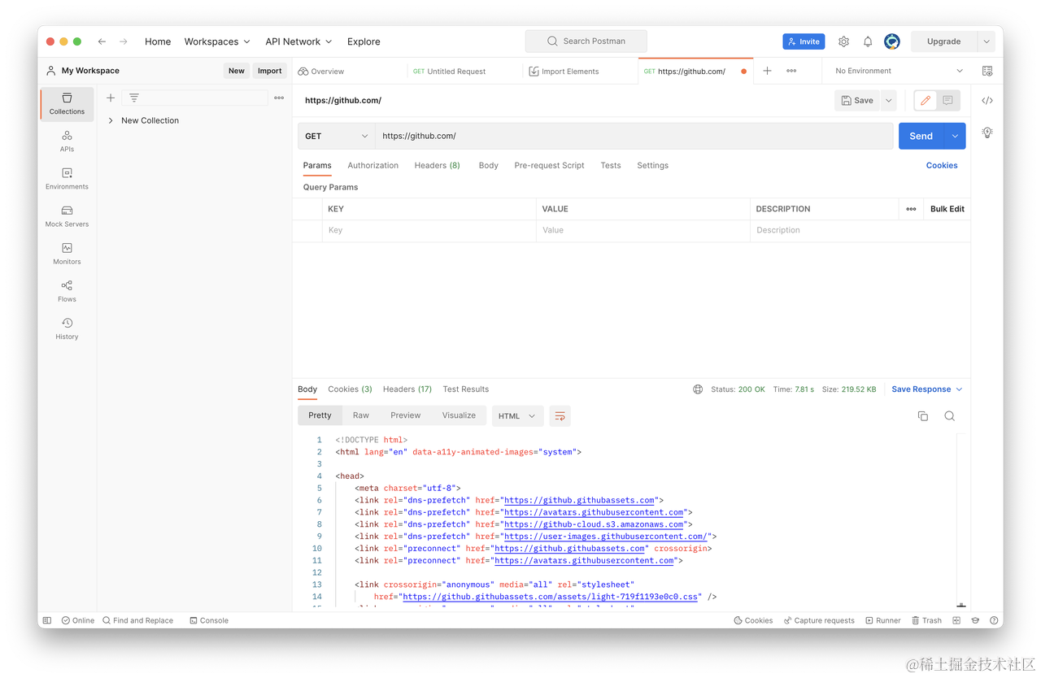This screenshot has width=1041, height=678.
Task: Open the Environments panel
Action: (x=67, y=178)
